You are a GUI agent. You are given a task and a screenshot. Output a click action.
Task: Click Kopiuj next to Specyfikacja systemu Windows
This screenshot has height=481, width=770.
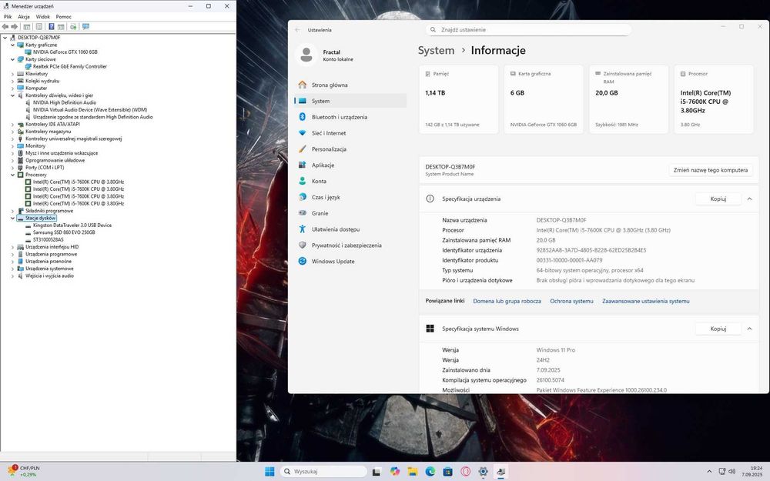point(718,329)
